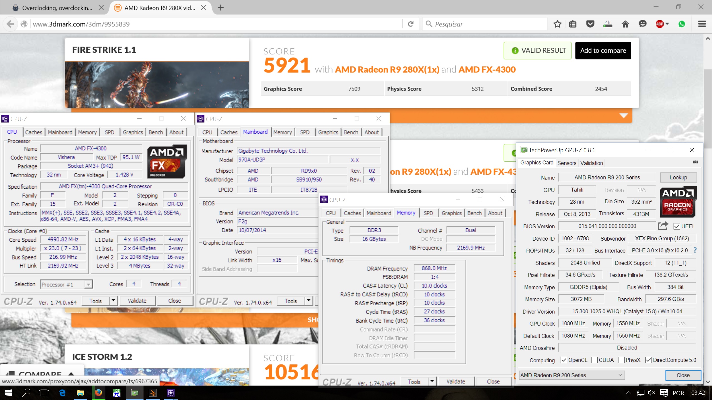Open a new browser tab
The image size is (712, 400).
tap(221, 7)
